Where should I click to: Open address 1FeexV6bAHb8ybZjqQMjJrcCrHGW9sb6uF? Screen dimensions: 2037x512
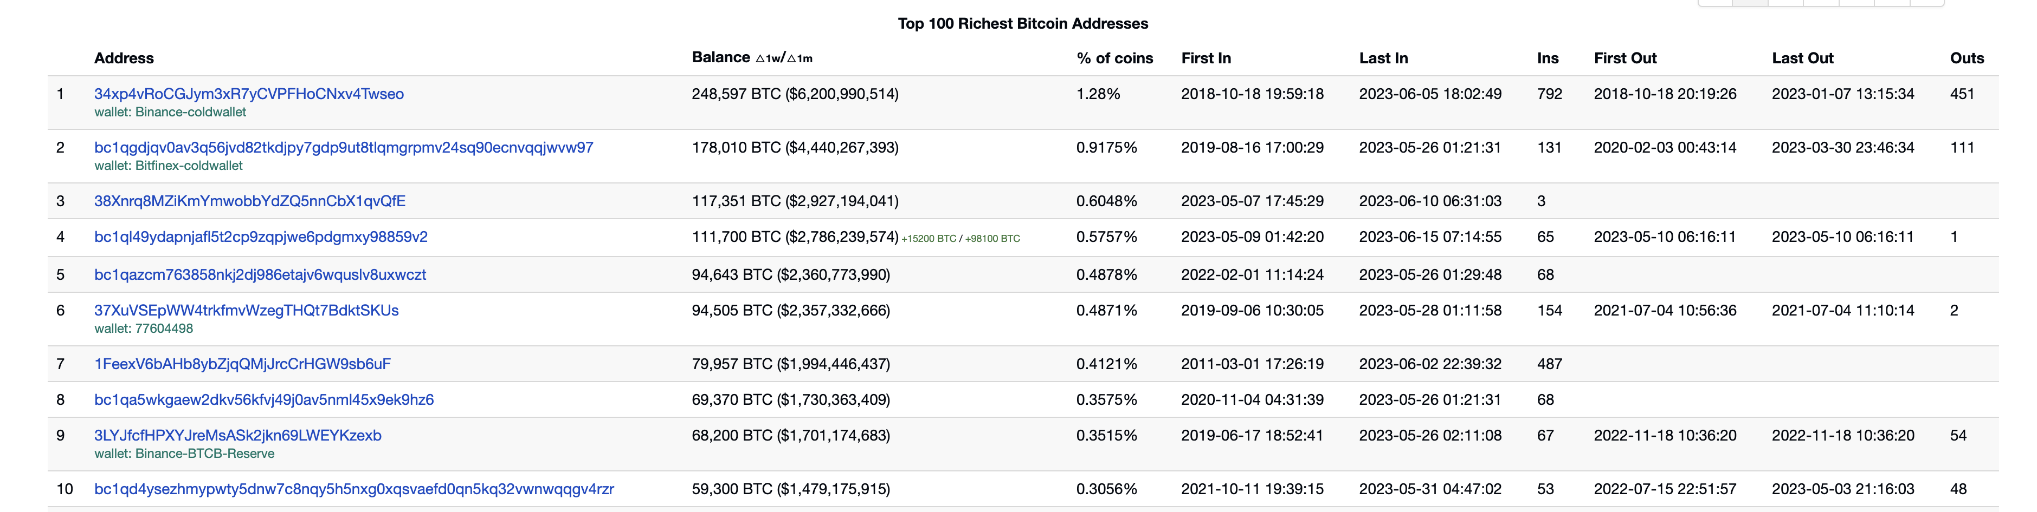243,364
